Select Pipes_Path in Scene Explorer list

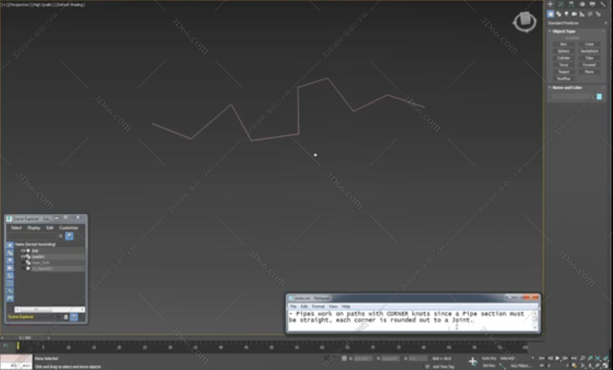coord(41,262)
